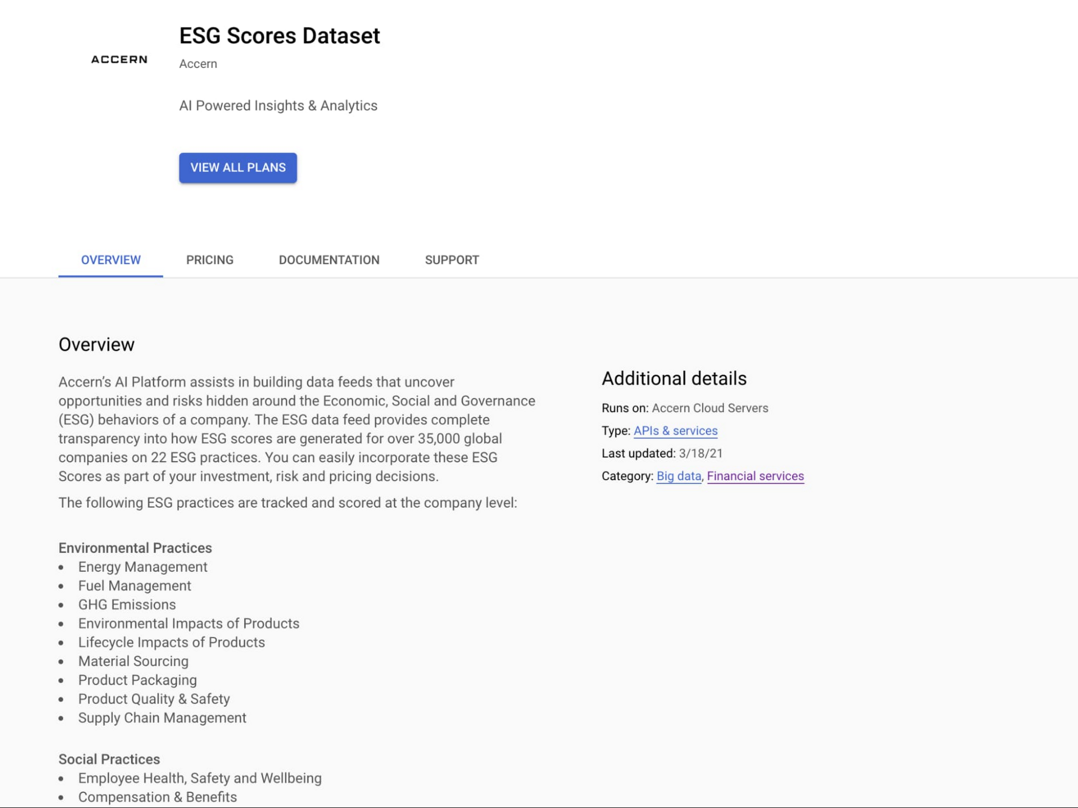Click the Supply Chain Management item

coord(162,718)
